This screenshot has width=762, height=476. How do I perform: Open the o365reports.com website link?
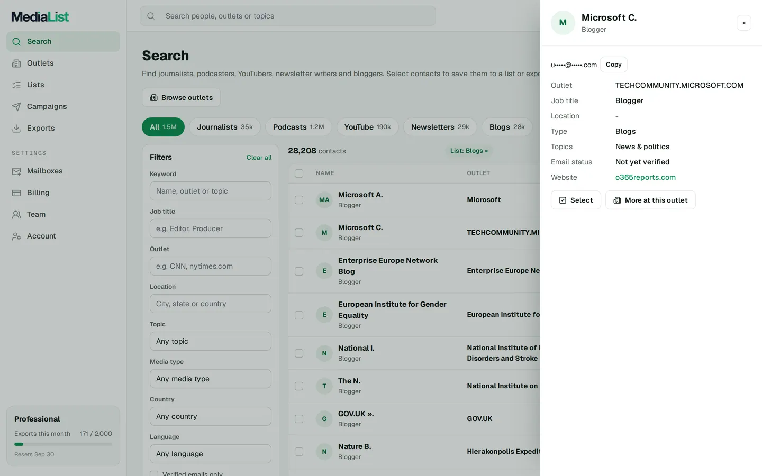pos(645,177)
